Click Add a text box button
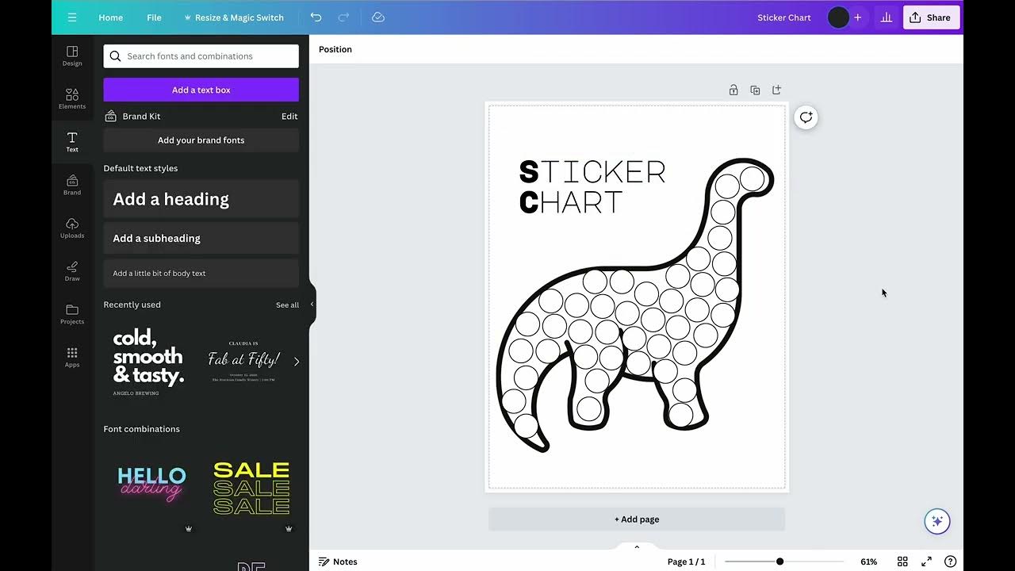The height and width of the screenshot is (571, 1015). [201, 90]
